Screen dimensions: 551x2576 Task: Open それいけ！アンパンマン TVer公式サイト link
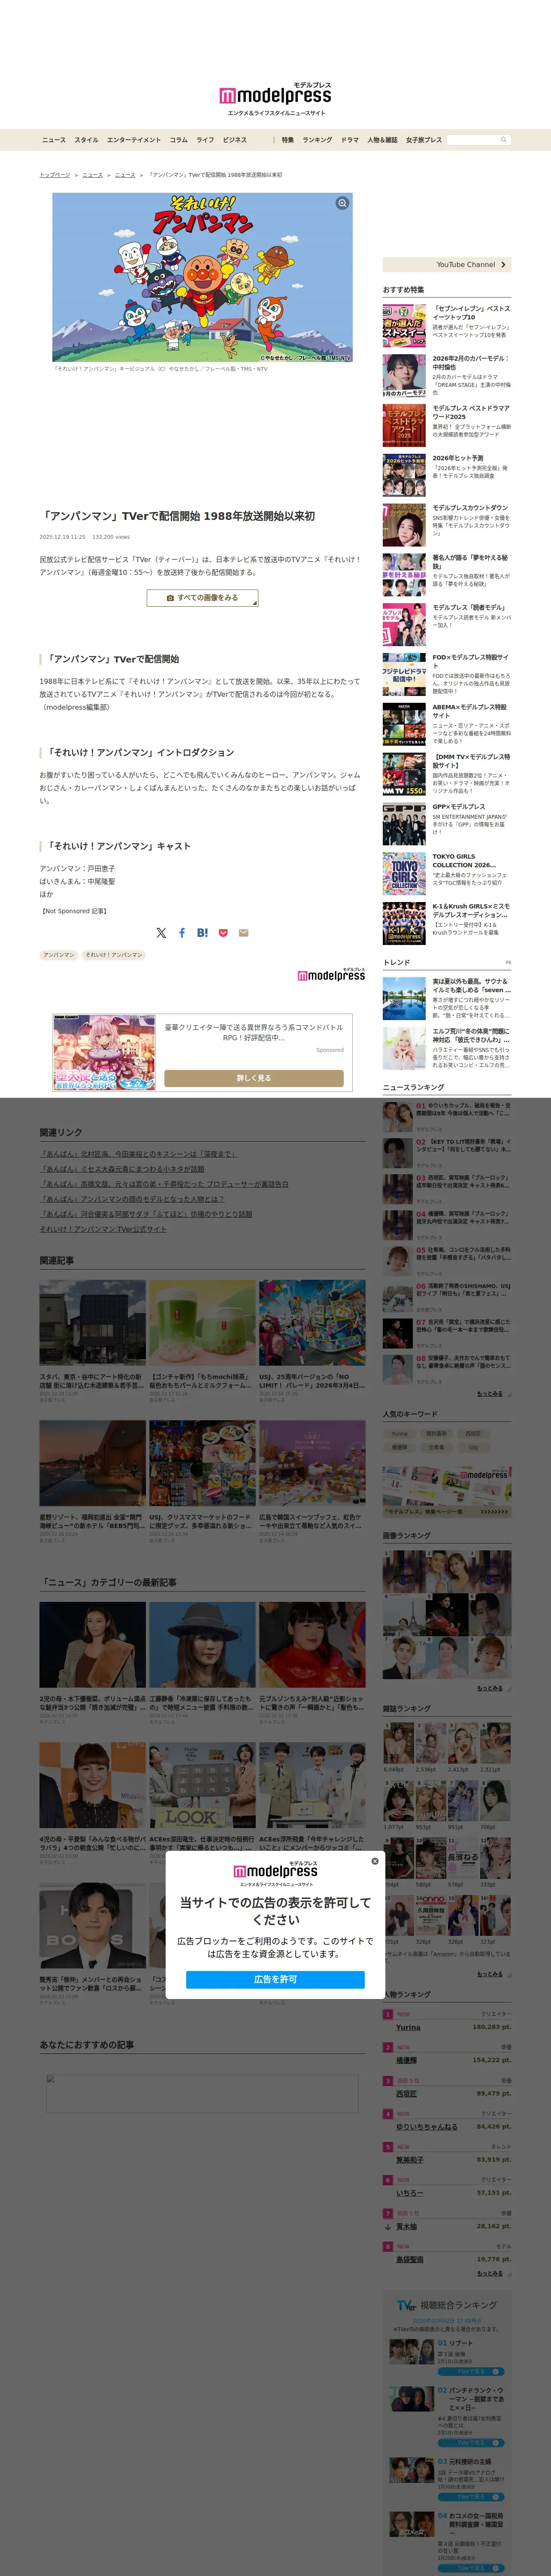click(x=103, y=1229)
